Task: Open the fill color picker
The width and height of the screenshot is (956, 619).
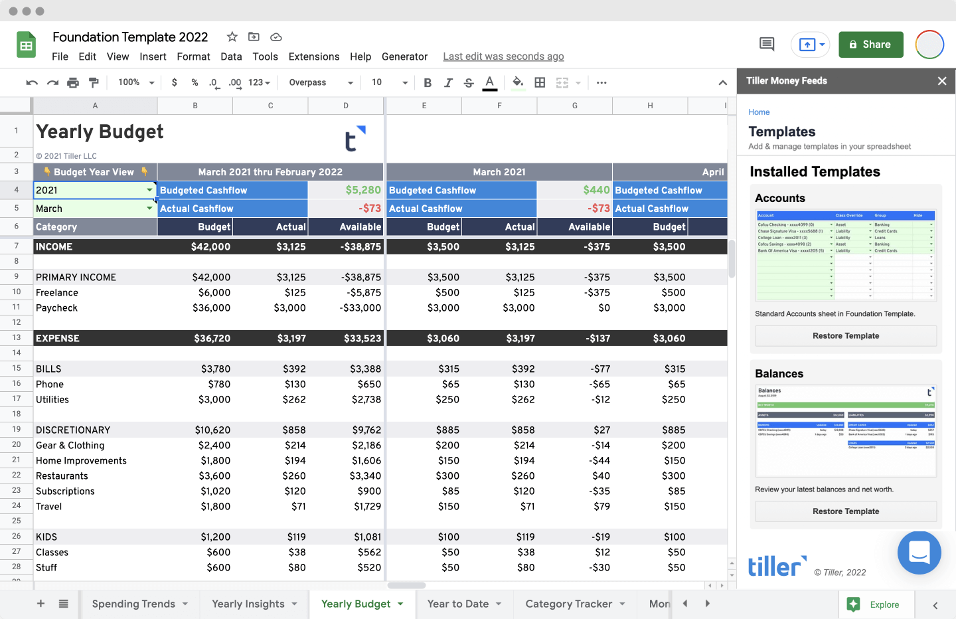Action: (518, 83)
